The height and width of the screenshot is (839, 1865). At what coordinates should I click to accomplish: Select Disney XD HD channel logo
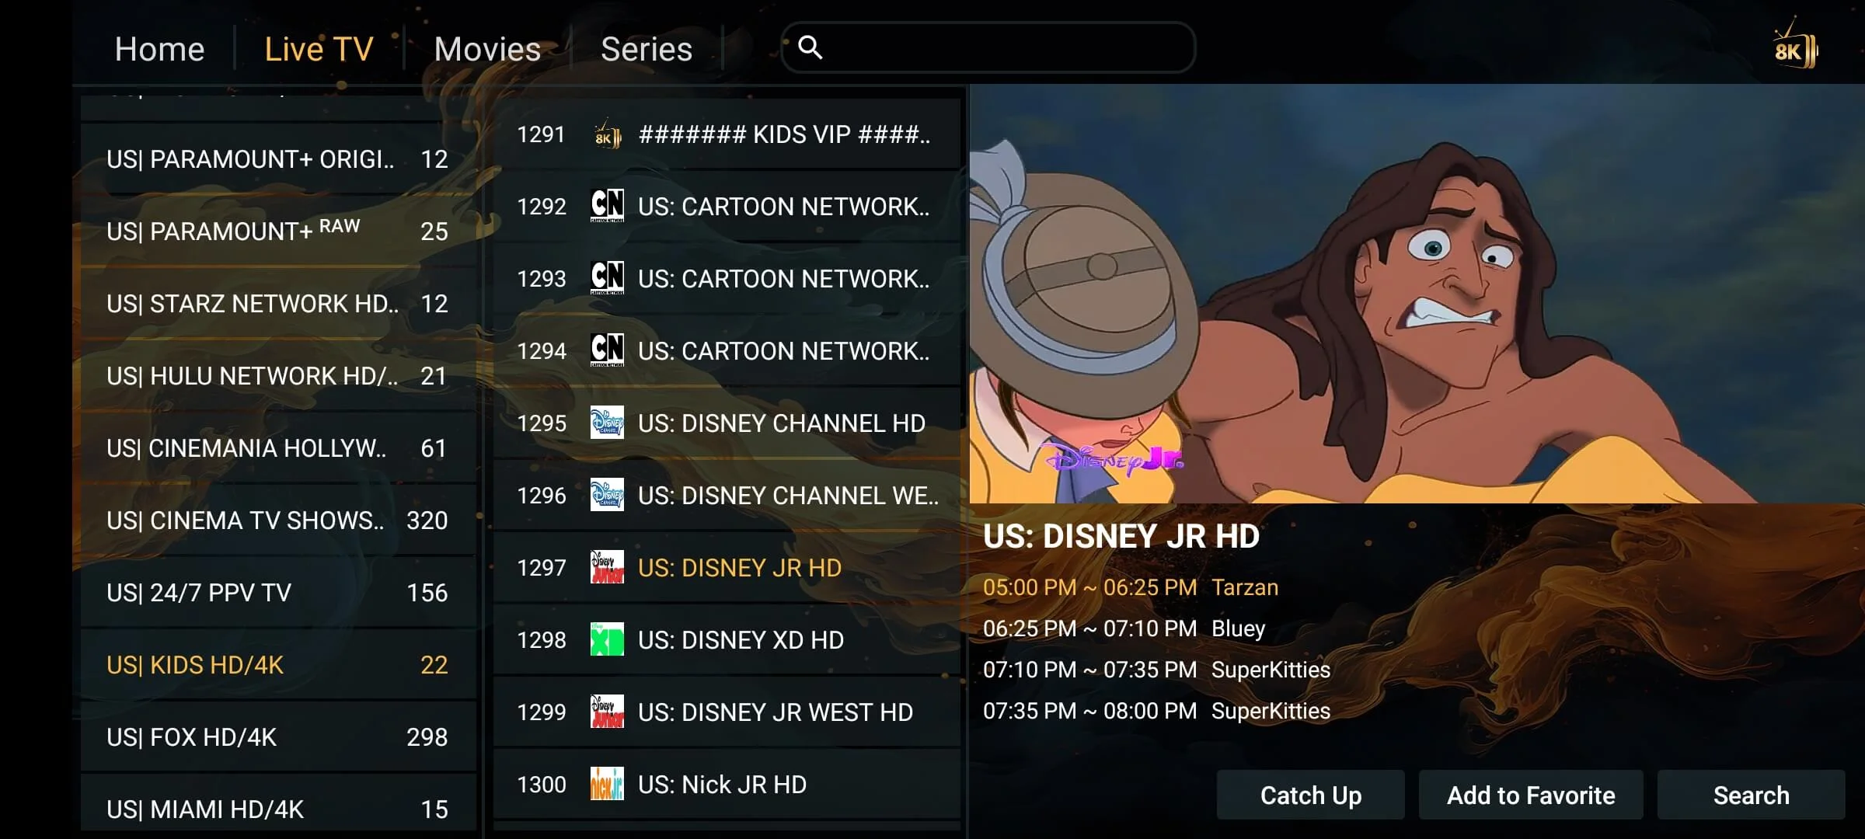607,640
